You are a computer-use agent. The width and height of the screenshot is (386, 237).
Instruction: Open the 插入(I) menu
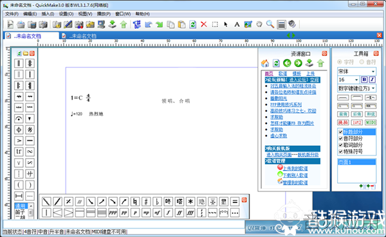48,14
